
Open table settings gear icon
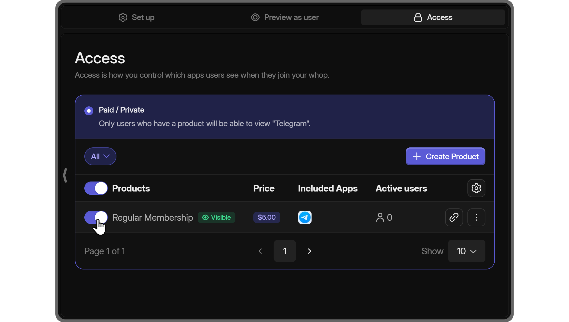(476, 188)
